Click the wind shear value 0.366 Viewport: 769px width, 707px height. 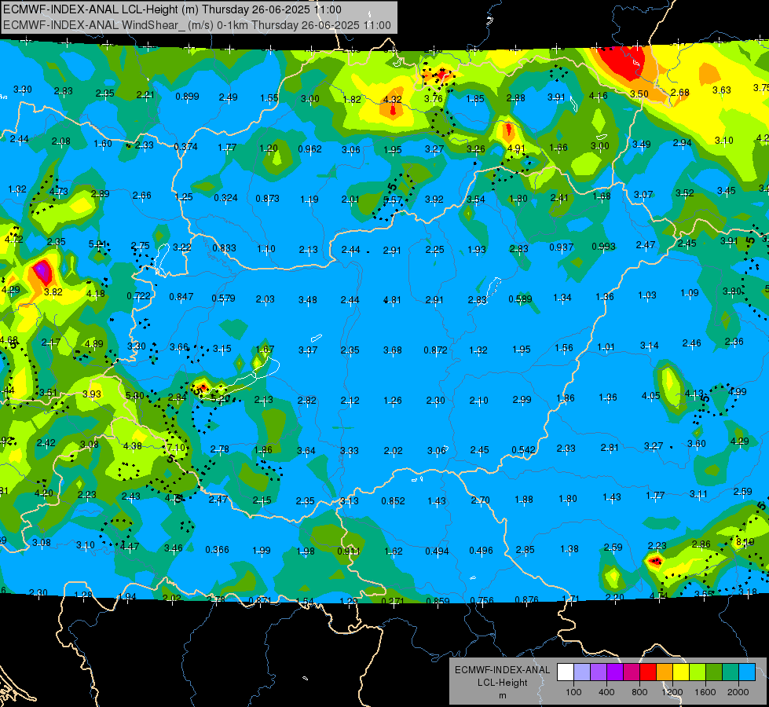point(218,550)
